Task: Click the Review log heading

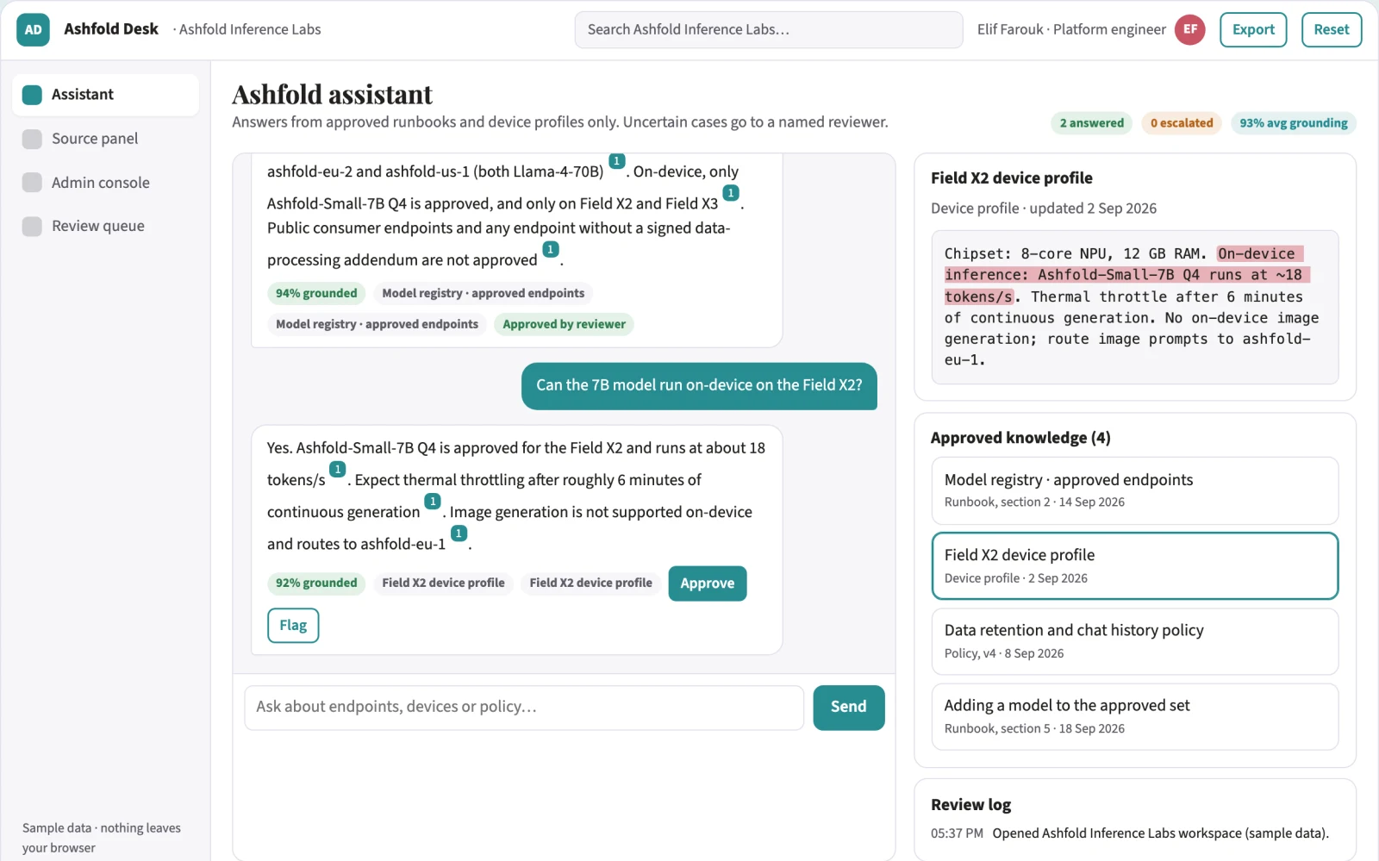Action: (x=970, y=805)
